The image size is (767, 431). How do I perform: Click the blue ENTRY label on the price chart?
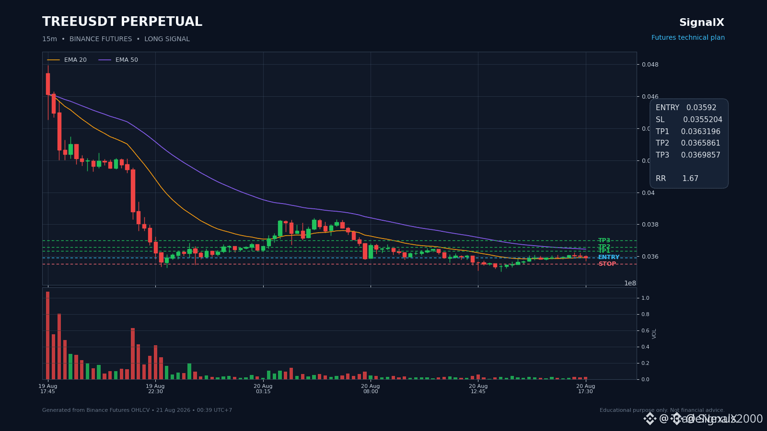click(x=609, y=257)
